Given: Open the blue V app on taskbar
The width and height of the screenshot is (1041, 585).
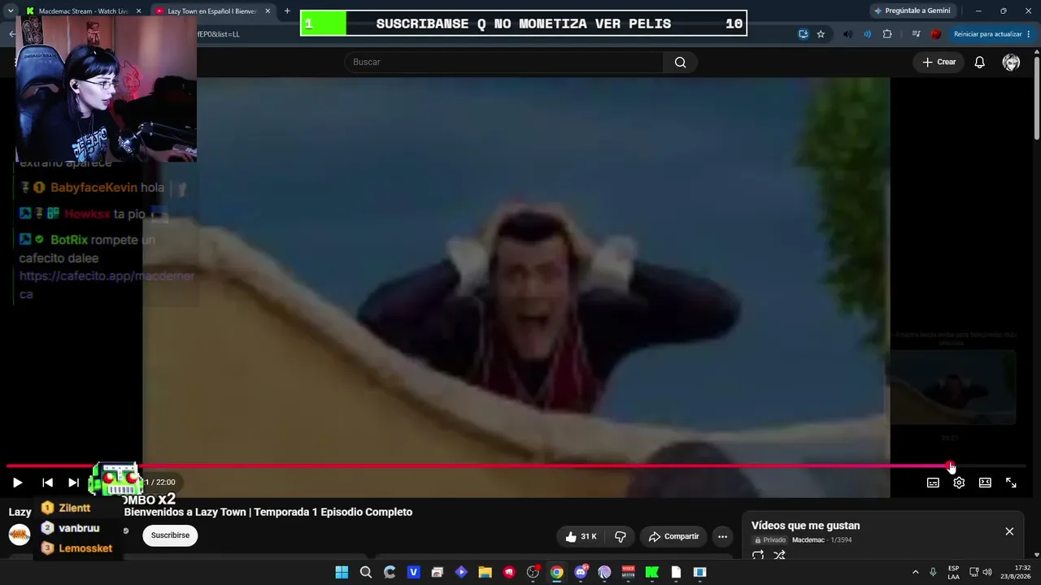Looking at the screenshot, I should pos(413,572).
